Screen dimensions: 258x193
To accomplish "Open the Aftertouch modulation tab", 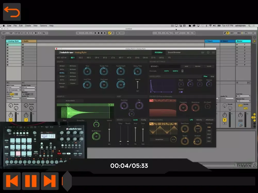I will coord(209,120).
